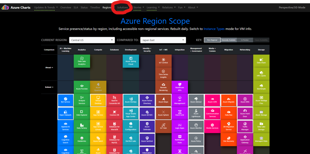Image resolution: width=310 pixels, height=154 pixels.
Task: Expand the Updates & Trends menu
Action: [x=46, y=8]
